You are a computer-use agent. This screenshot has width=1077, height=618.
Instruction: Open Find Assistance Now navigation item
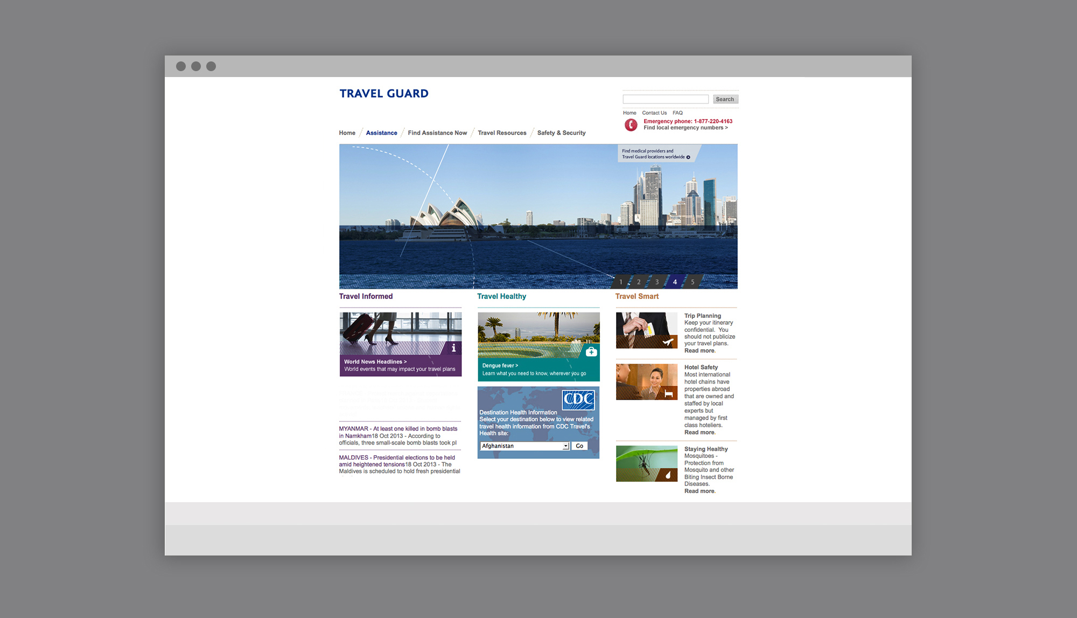point(437,133)
